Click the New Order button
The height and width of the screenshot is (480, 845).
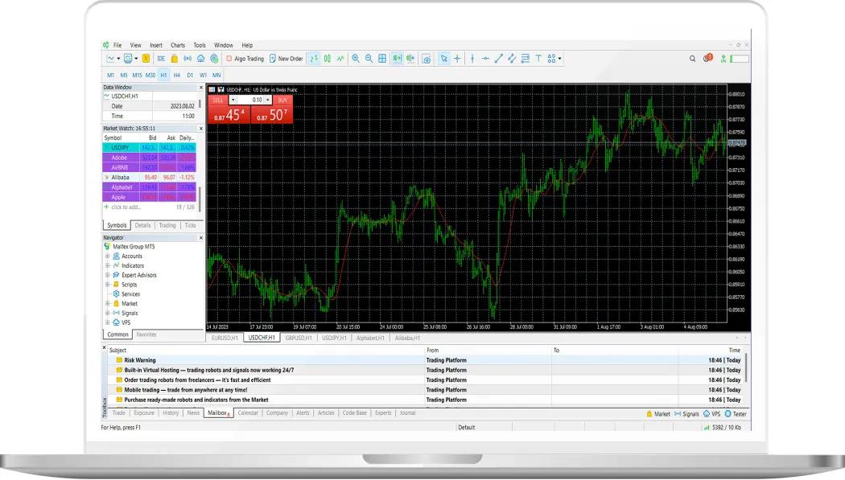pyautogui.click(x=286, y=59)
